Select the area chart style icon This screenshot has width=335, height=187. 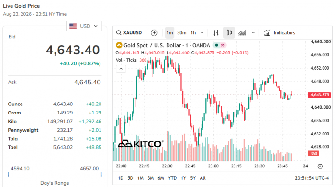(x=242, y=33)
